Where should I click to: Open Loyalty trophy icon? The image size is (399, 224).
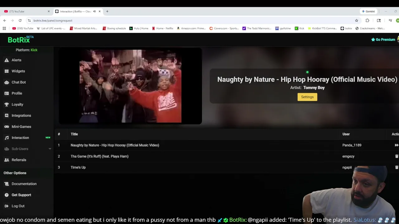point(7,105)
